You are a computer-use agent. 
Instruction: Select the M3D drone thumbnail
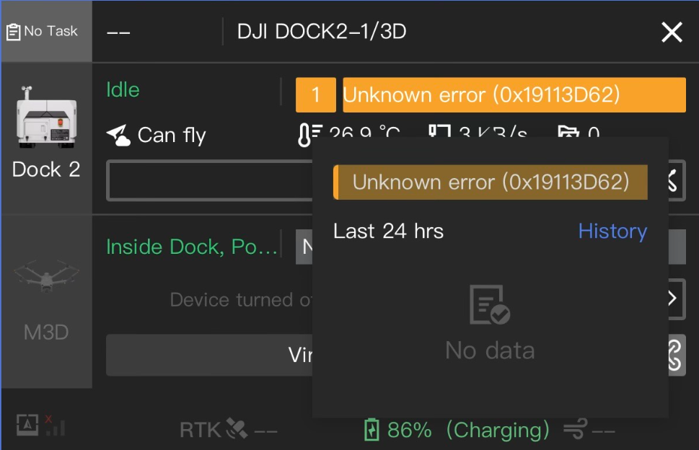(46, 276)
